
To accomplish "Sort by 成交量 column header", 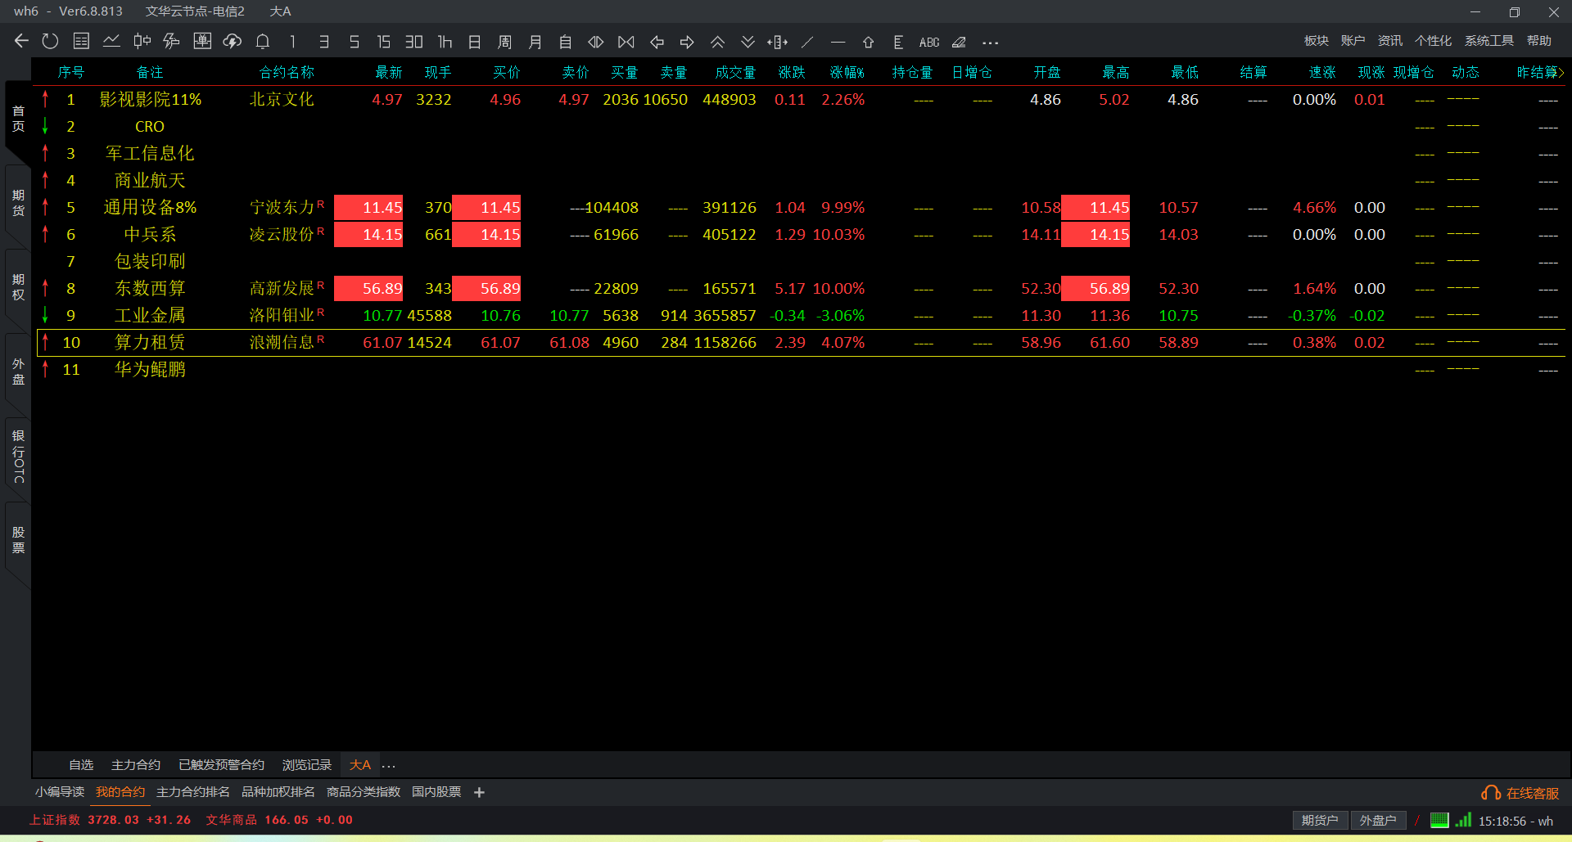I will [x=735, y=72].
